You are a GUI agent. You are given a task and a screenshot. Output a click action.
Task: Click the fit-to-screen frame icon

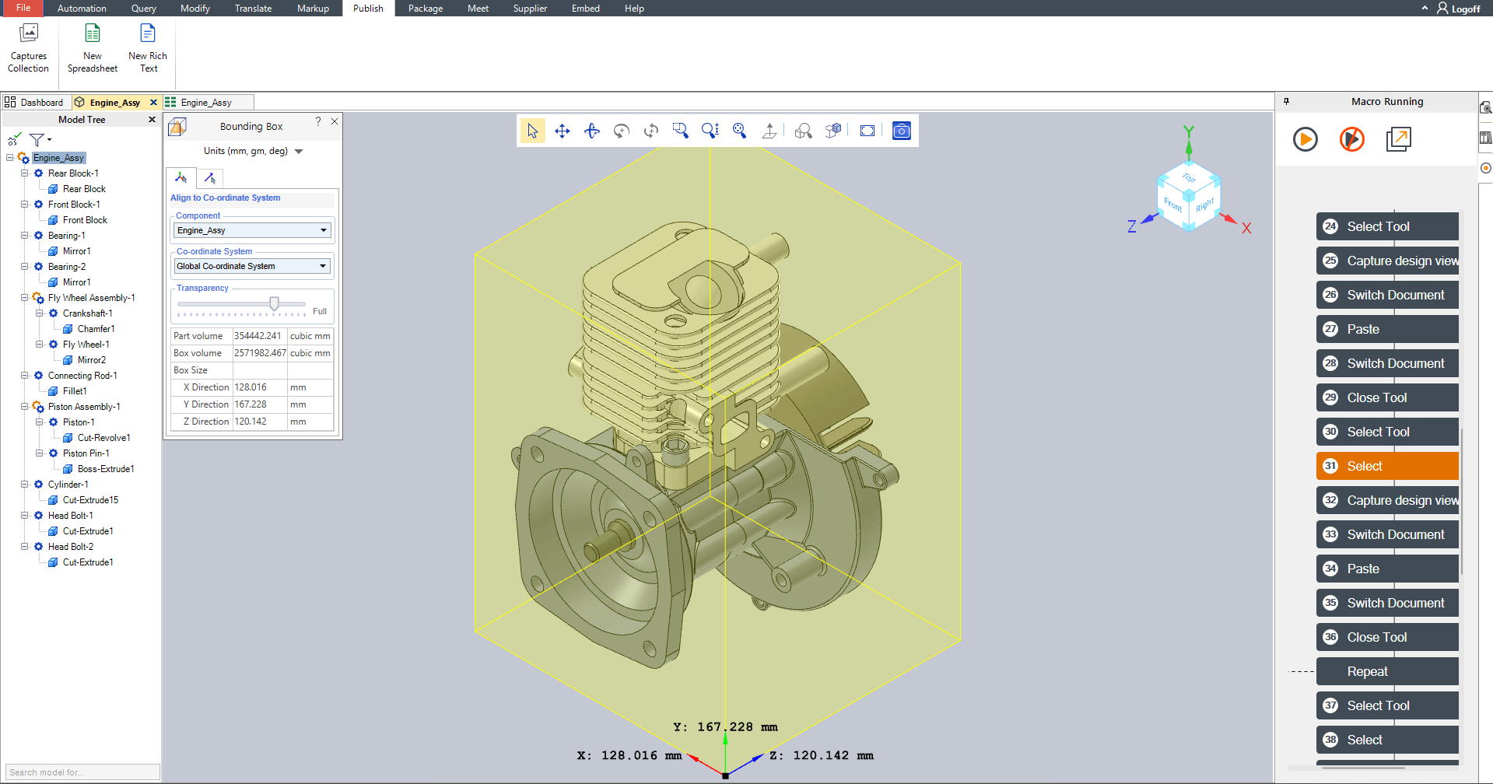tap(867, 131)
